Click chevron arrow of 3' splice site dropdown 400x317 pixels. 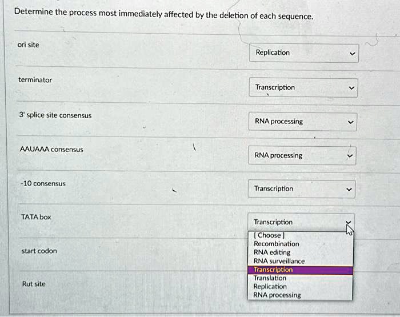[x=351, y=122]
